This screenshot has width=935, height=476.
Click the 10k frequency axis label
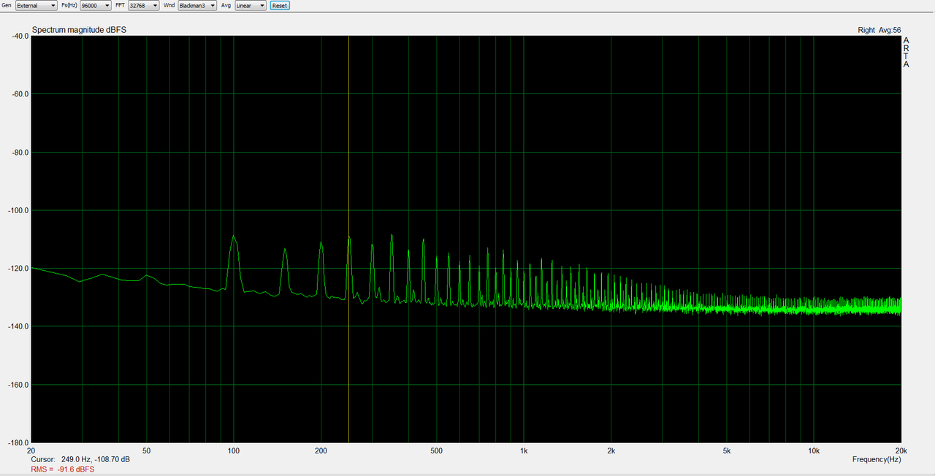click(813, 450)
